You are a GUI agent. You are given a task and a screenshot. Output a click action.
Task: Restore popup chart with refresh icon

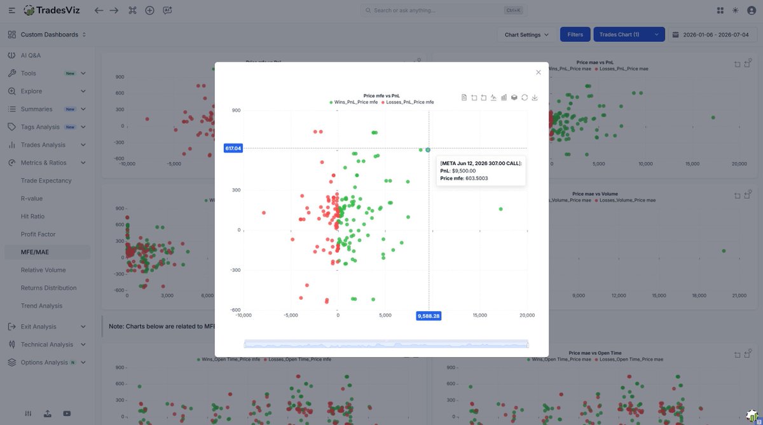(525, 97)
